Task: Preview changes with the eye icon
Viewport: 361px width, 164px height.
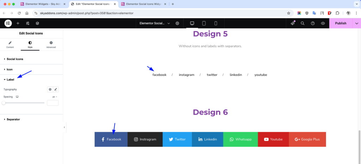Action: (x=323, y=23)
